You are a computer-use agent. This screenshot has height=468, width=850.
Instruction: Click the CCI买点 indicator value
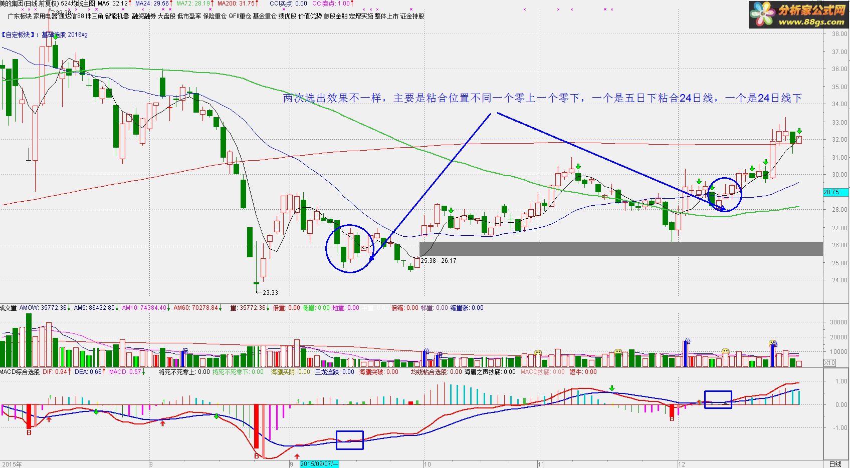coord(288,4)
